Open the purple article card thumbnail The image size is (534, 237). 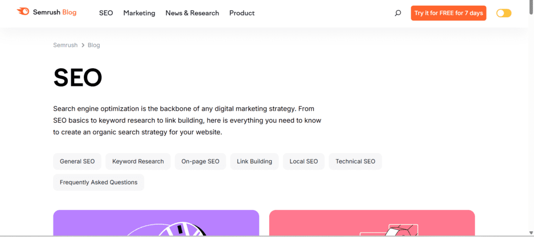[156, 223]
